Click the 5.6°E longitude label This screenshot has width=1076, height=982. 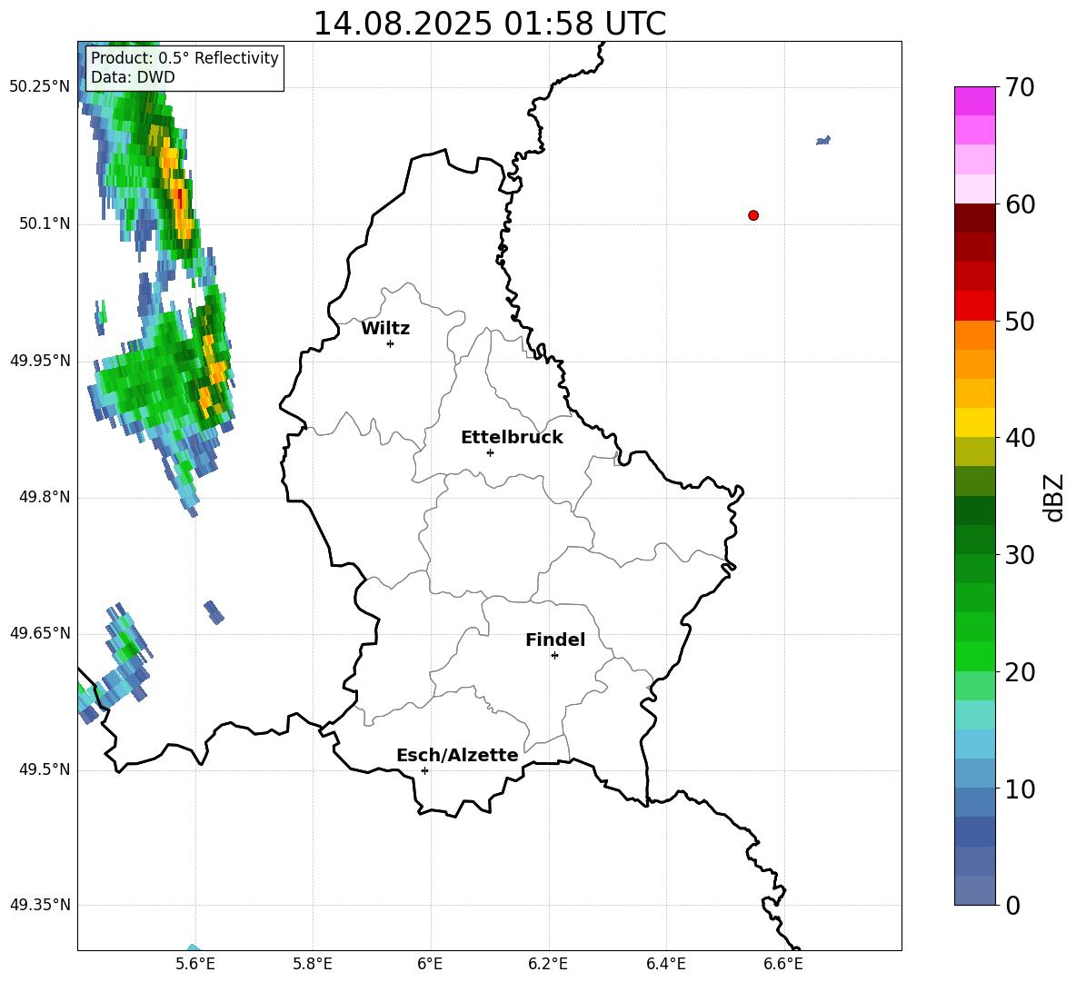195,964
